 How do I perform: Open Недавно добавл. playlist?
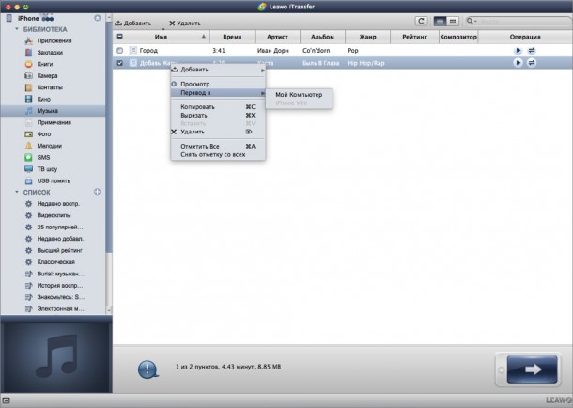point(60,239)
